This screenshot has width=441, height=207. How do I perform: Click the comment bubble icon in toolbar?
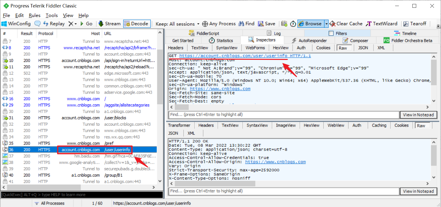pyautogui.click(x=37, y=24)
